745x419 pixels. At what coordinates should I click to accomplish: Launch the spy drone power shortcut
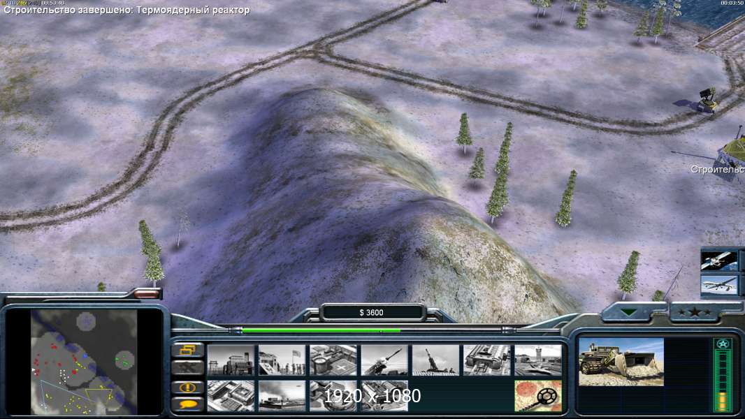click(x=719, y=285)
